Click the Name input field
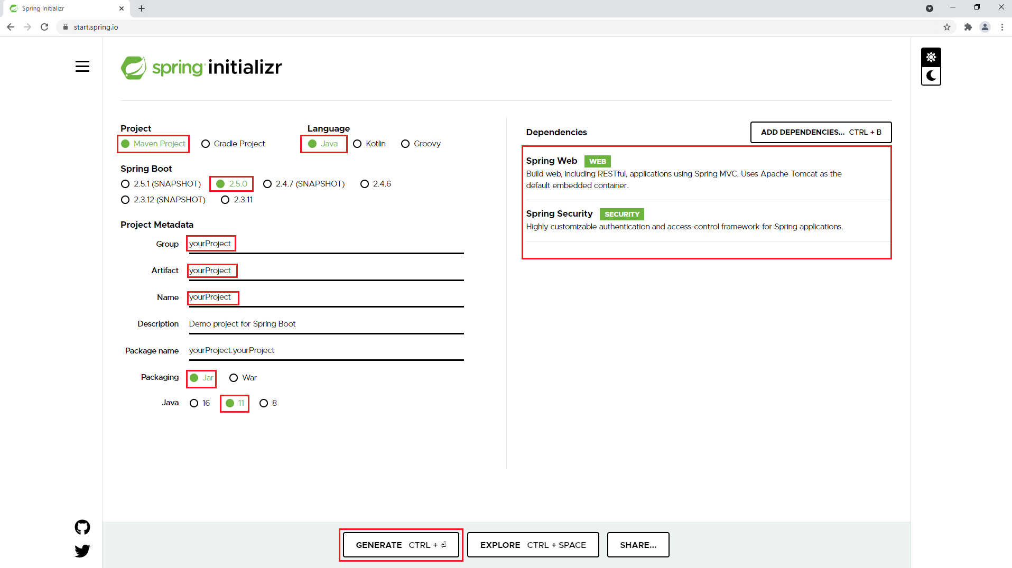The image size is (1012, 568). (x=326, y=297)
